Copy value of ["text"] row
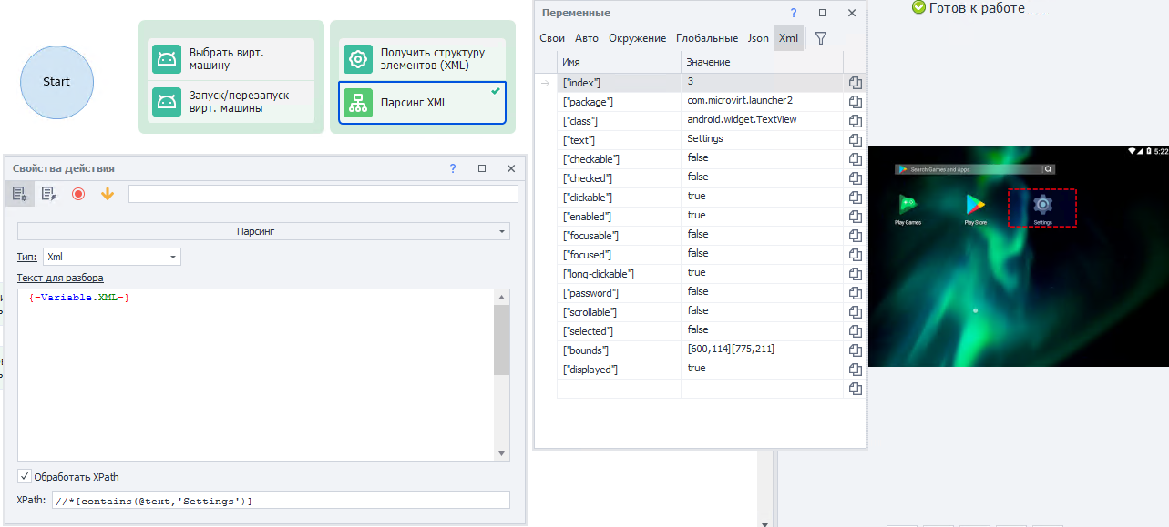This screenshot has height=527, width=1169. [x=856, y=140]
